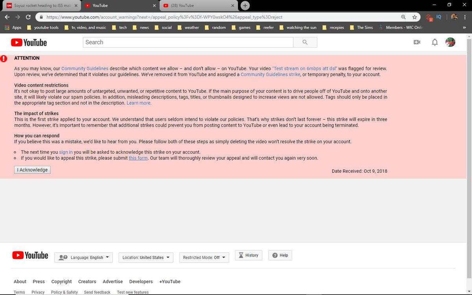
Task: Open the social bookmark folder
Action: pos(162,28)
